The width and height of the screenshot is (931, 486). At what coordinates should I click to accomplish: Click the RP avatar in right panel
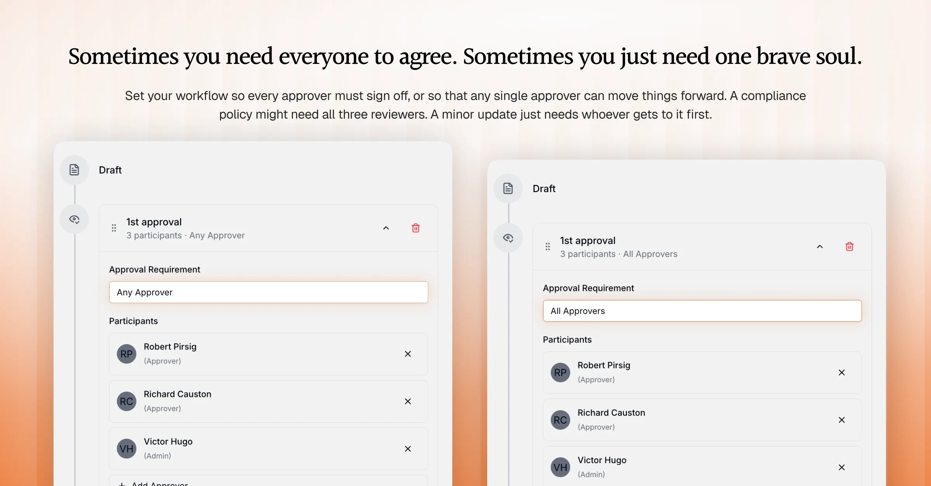[560, 372]
